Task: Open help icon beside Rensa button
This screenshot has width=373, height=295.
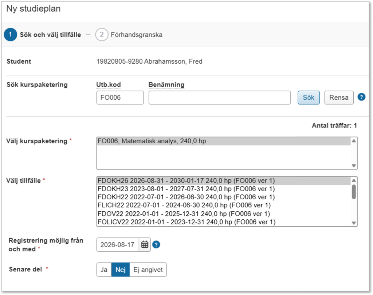Action: (x=361, y=97)
